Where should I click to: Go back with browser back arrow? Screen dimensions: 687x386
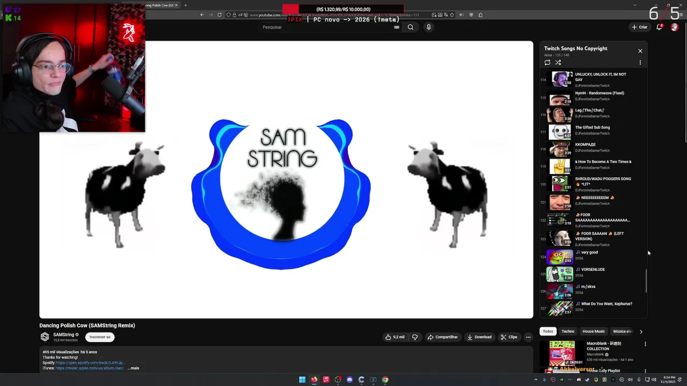pyautogui.click(x=202, y=15)
